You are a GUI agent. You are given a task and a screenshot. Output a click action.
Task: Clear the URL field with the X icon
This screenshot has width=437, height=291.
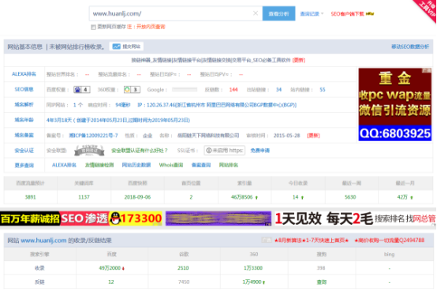256,13
